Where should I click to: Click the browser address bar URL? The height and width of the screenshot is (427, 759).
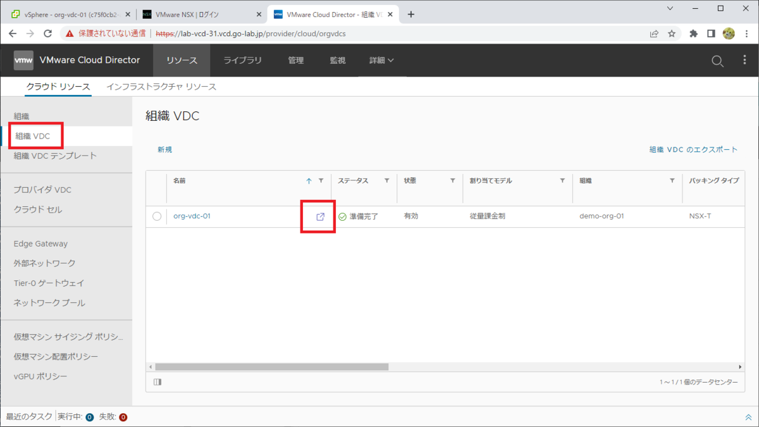pyautogui.click(x=250, y=34)
